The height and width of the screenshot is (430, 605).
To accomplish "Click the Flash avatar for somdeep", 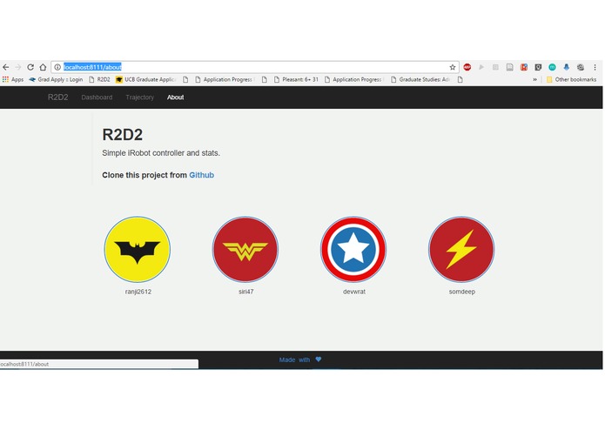I will point(461,249).
